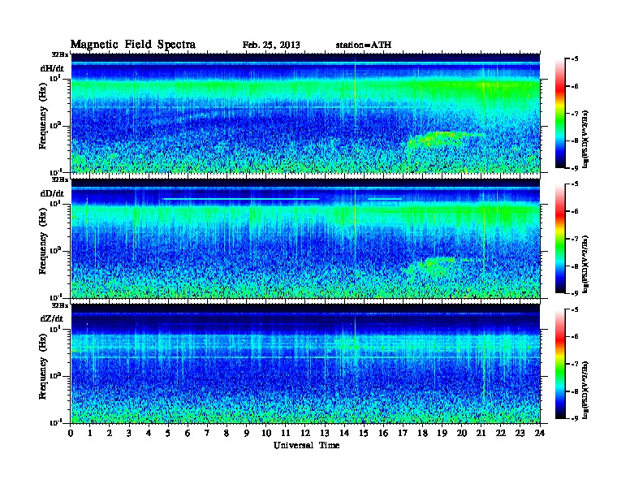The height and width of the screenshot is (497, 643).
Task: Click the "station=ATH" label
Action: point(364,45)
